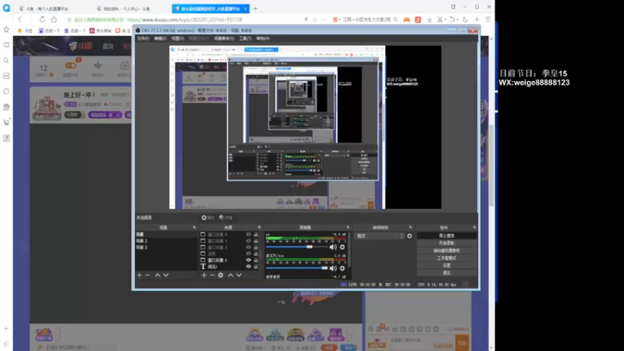
Task: Toggle visibility of second source row
Action: pos(248,241)
